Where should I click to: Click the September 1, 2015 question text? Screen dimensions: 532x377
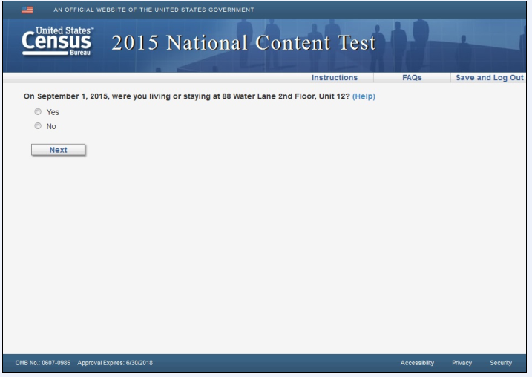[x=186, y=96]
